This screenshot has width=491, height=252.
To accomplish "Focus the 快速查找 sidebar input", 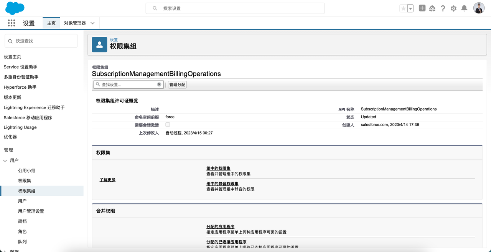I will 41,41.
